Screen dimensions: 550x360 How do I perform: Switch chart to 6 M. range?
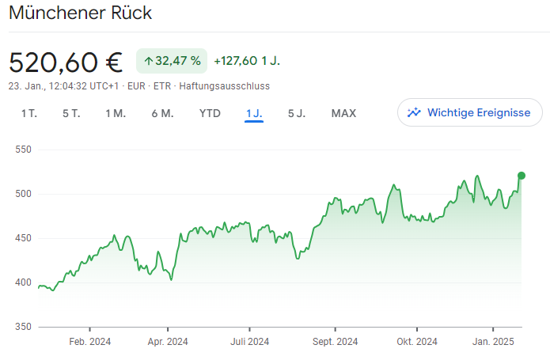point(163,114)
